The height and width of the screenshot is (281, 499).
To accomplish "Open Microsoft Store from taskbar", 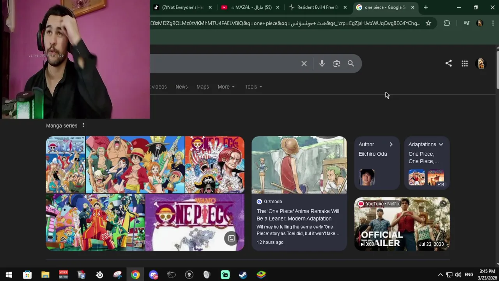I will click(x=27, y=275).
